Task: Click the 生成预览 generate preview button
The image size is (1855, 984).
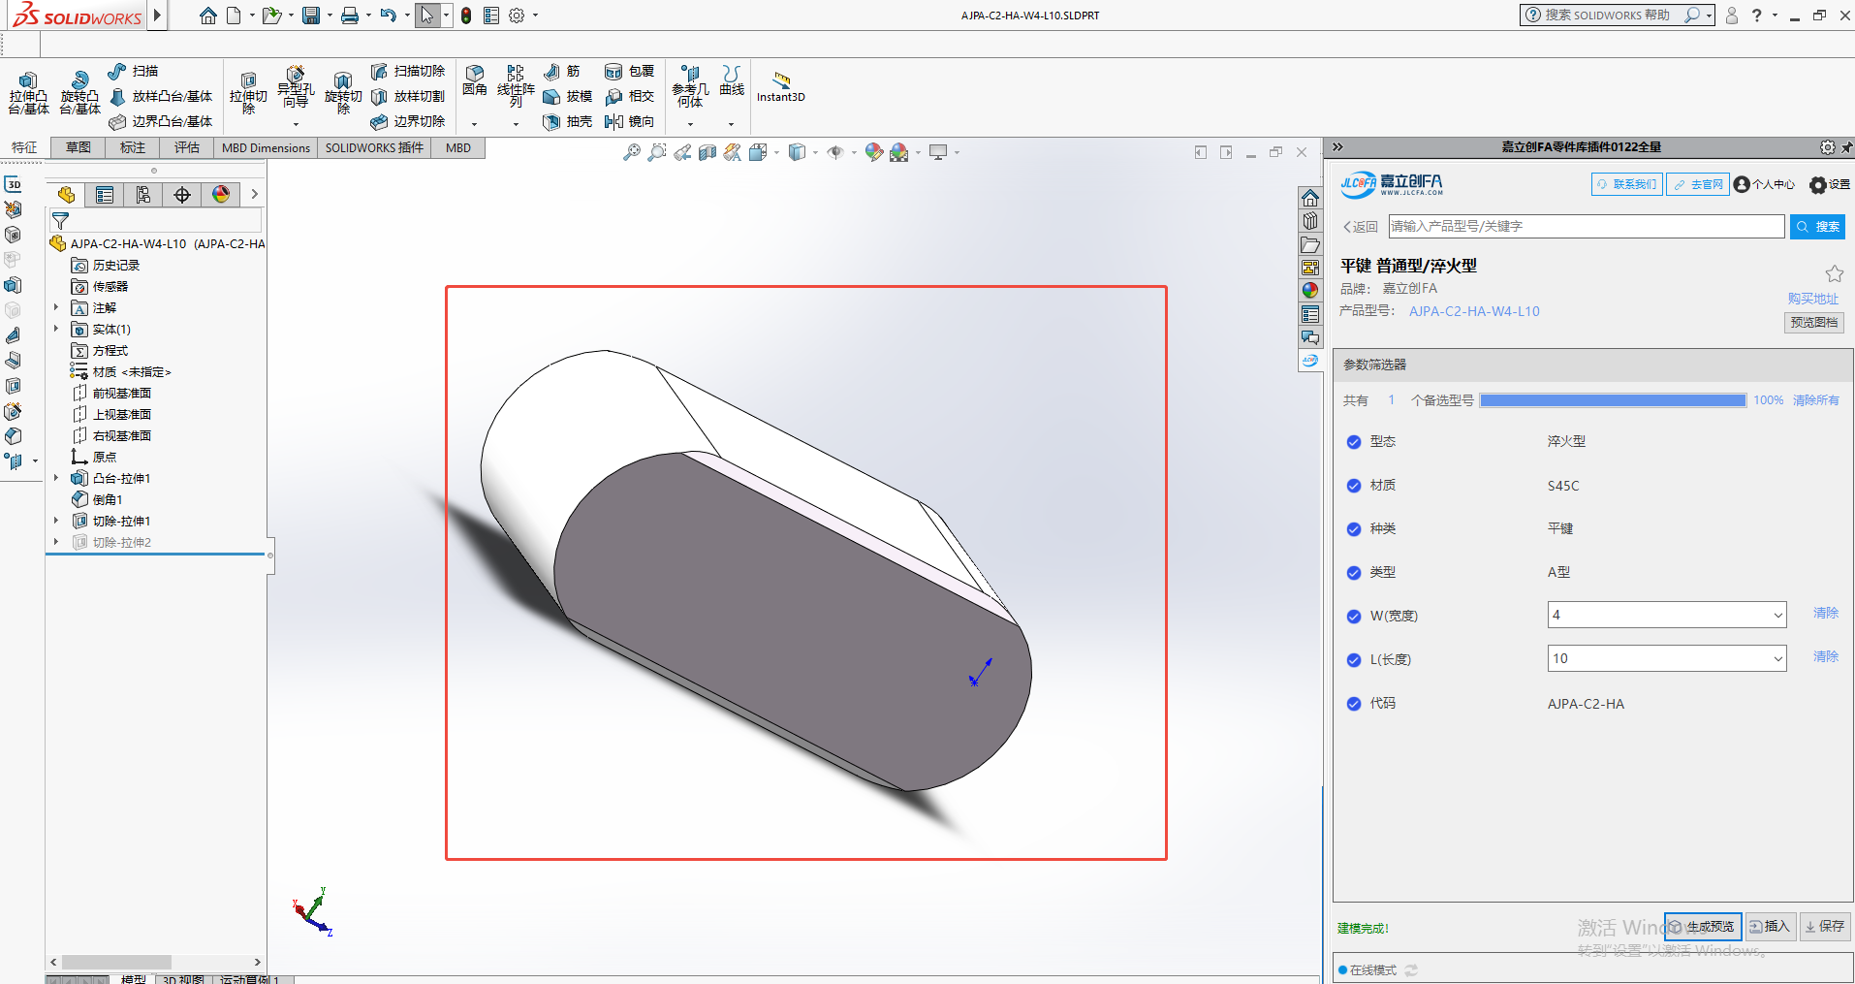Action: click(1703, 927)
